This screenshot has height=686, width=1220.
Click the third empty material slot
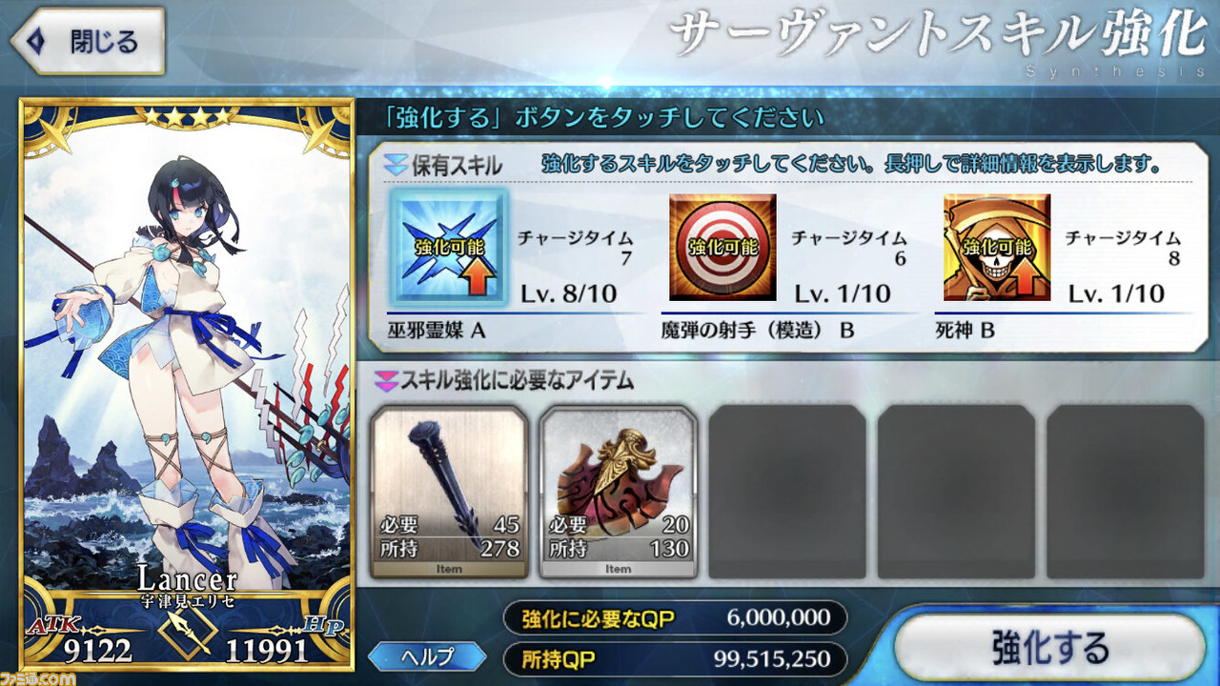[787, 492]
